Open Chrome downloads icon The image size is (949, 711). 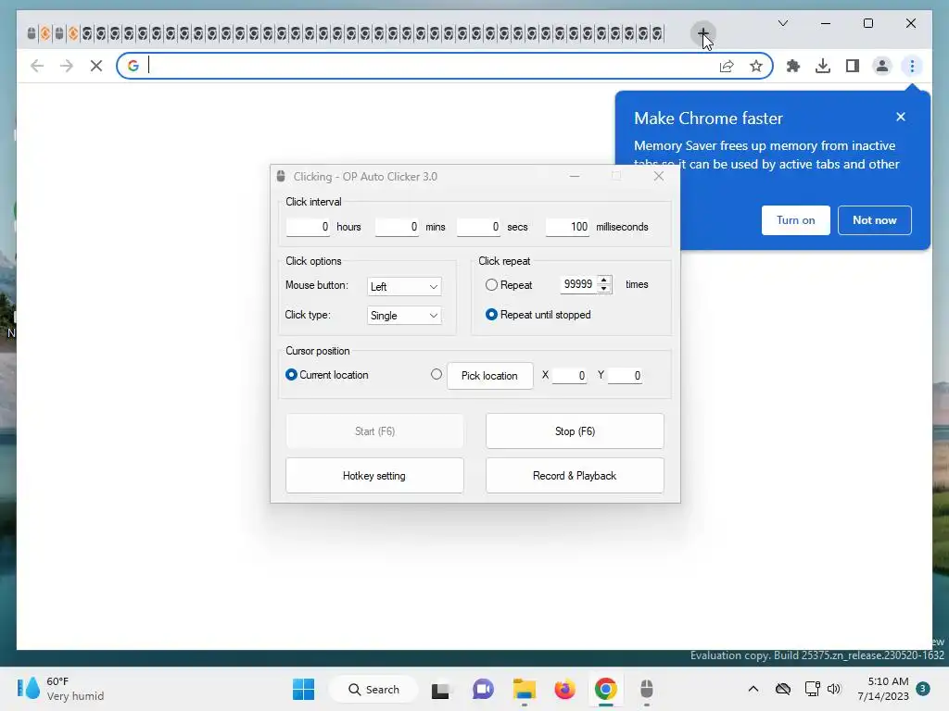tap(823, 66)
